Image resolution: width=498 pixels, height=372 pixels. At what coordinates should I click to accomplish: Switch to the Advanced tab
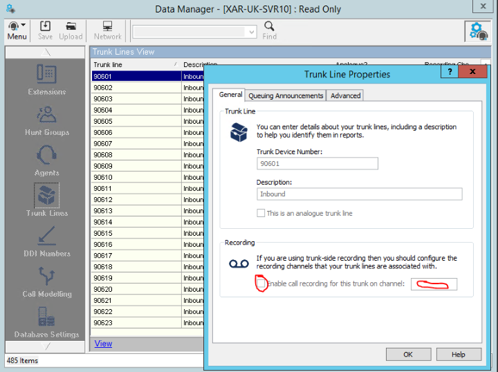(x=345, y=95)
